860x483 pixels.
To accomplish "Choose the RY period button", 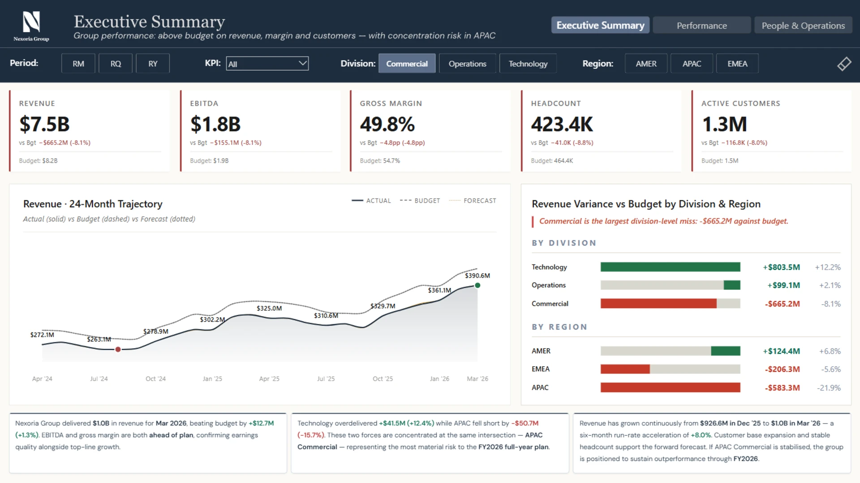I will click(153, 64).
